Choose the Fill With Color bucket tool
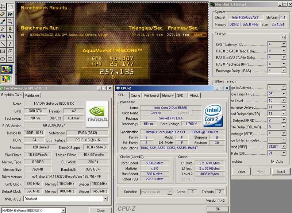292x213 pixels. [10, 14]
